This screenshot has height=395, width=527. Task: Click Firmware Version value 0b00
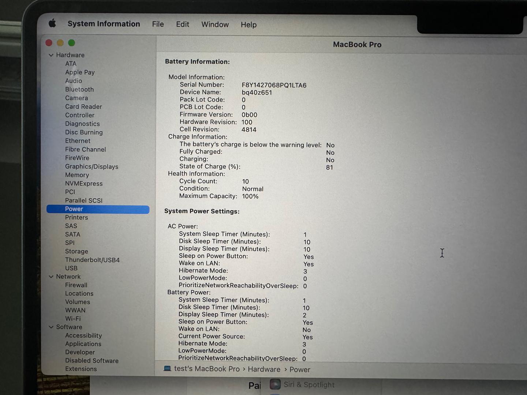click(249, 115)
